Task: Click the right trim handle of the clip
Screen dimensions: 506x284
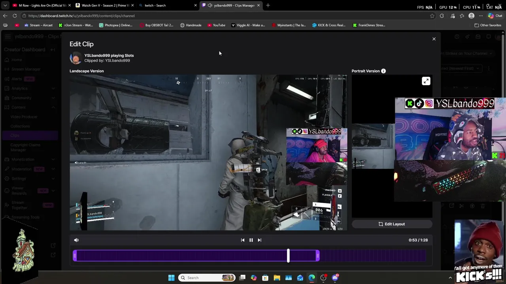Action: [x=318, y=256]
